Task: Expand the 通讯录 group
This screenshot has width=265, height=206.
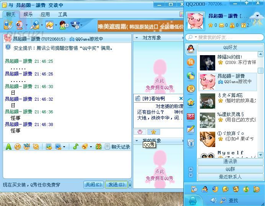Action: [x=230, y=162]
